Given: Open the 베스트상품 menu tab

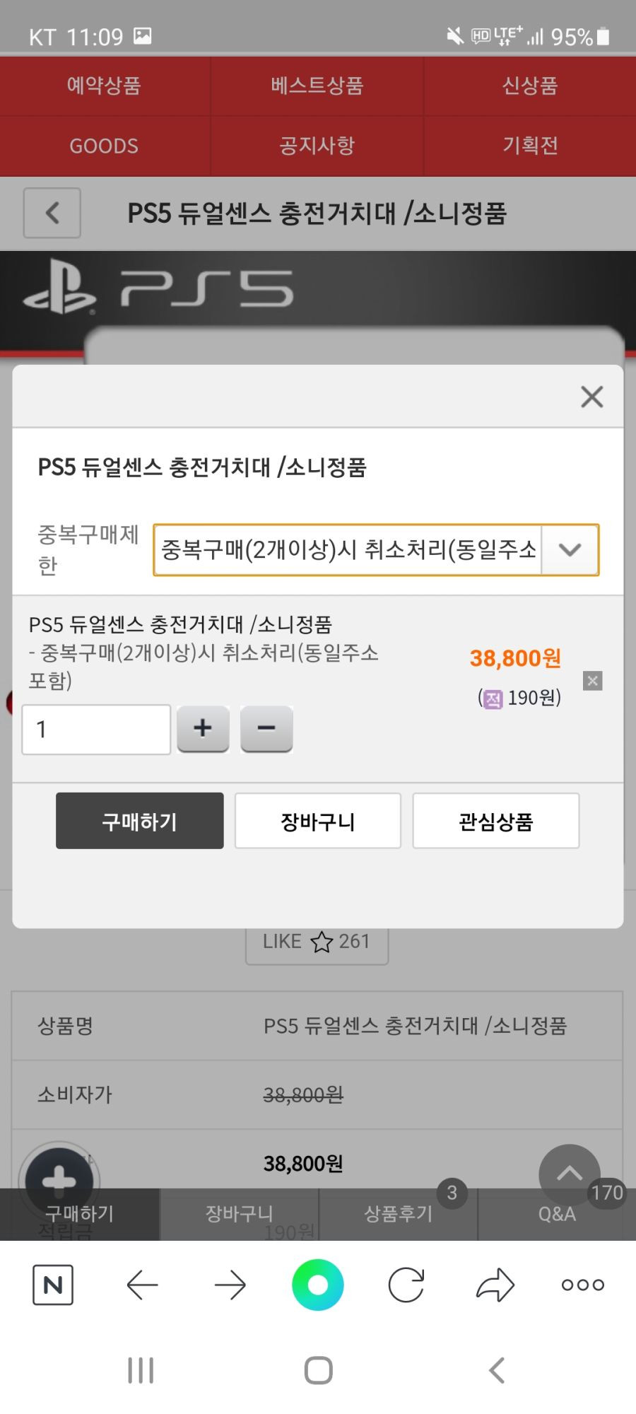Looking at the screenshot, I should coord(317,86).
